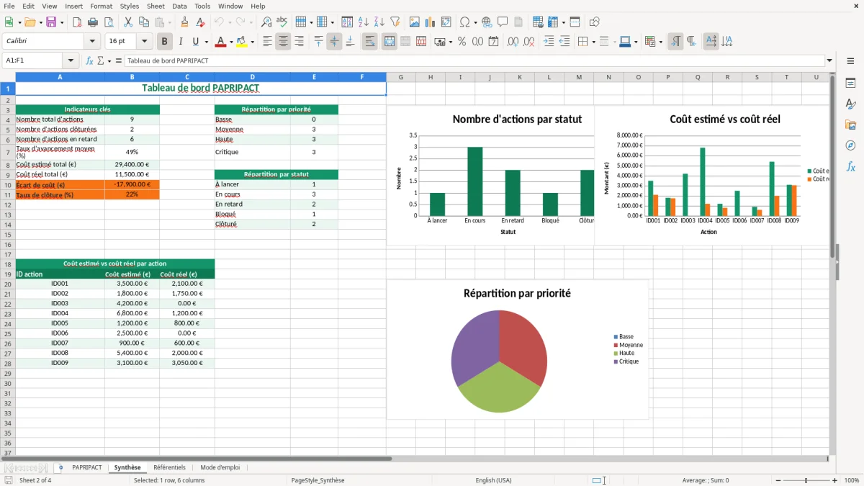Viewport: 864px width, 486px height.
Task: Open the sidebar Properties panel icon
Action: click(850, 83)
